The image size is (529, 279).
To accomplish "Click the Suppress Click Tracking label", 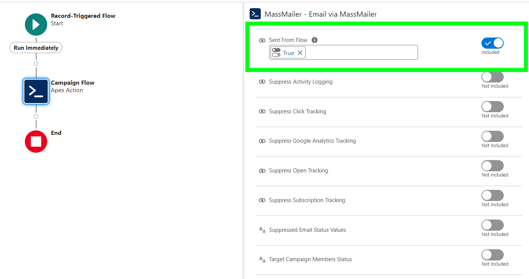I will click(298, 111).
